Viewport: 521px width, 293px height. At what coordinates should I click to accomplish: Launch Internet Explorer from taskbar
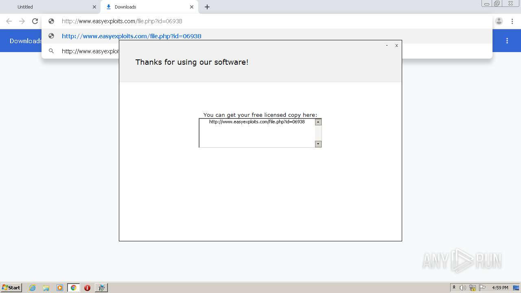pyautogui.click(x=33, y=288)
